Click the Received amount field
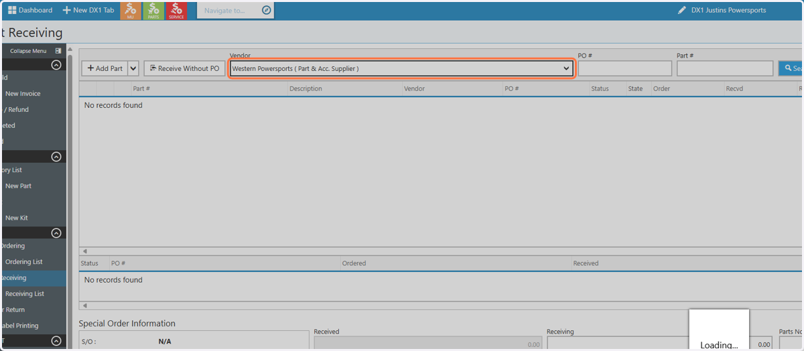 click(x=427, y=343)
